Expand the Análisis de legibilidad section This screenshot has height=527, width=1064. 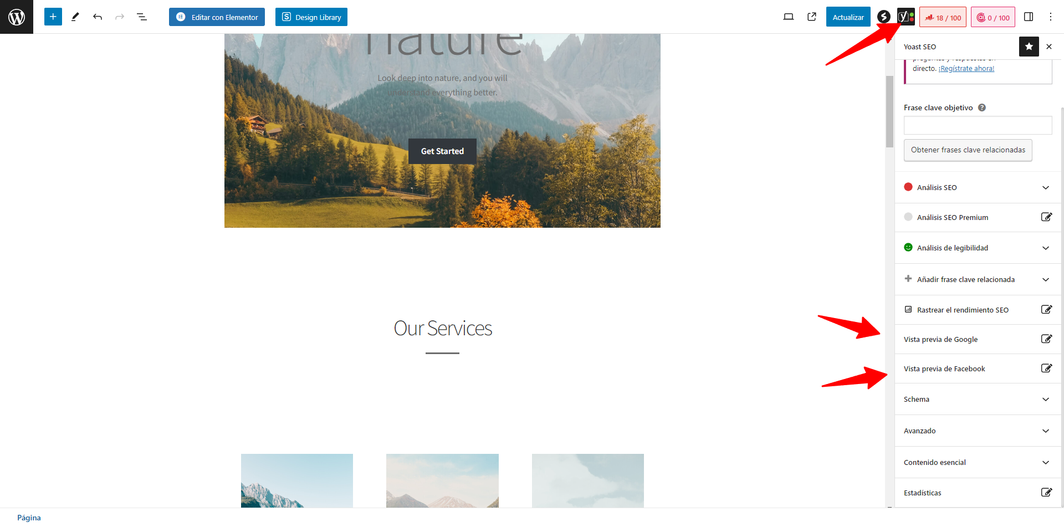[x=978, y=248]
